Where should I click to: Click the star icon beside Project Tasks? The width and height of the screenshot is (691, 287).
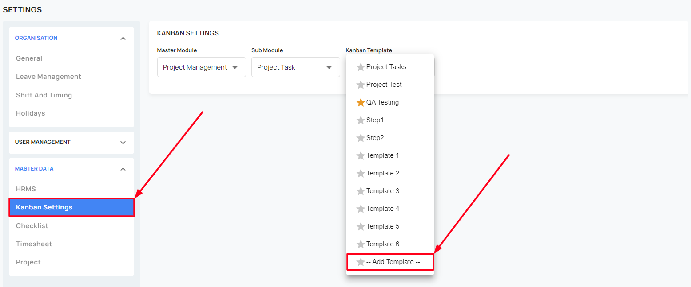361,67
